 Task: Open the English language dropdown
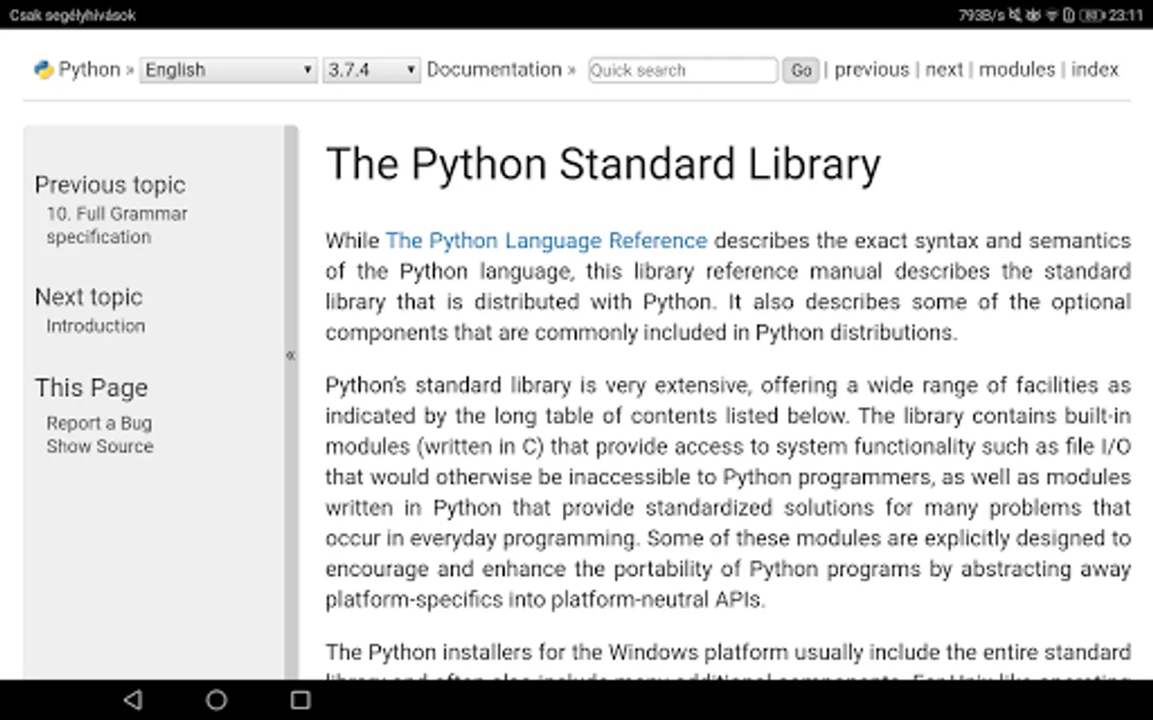pyautogui.click(x=228, y=70)
